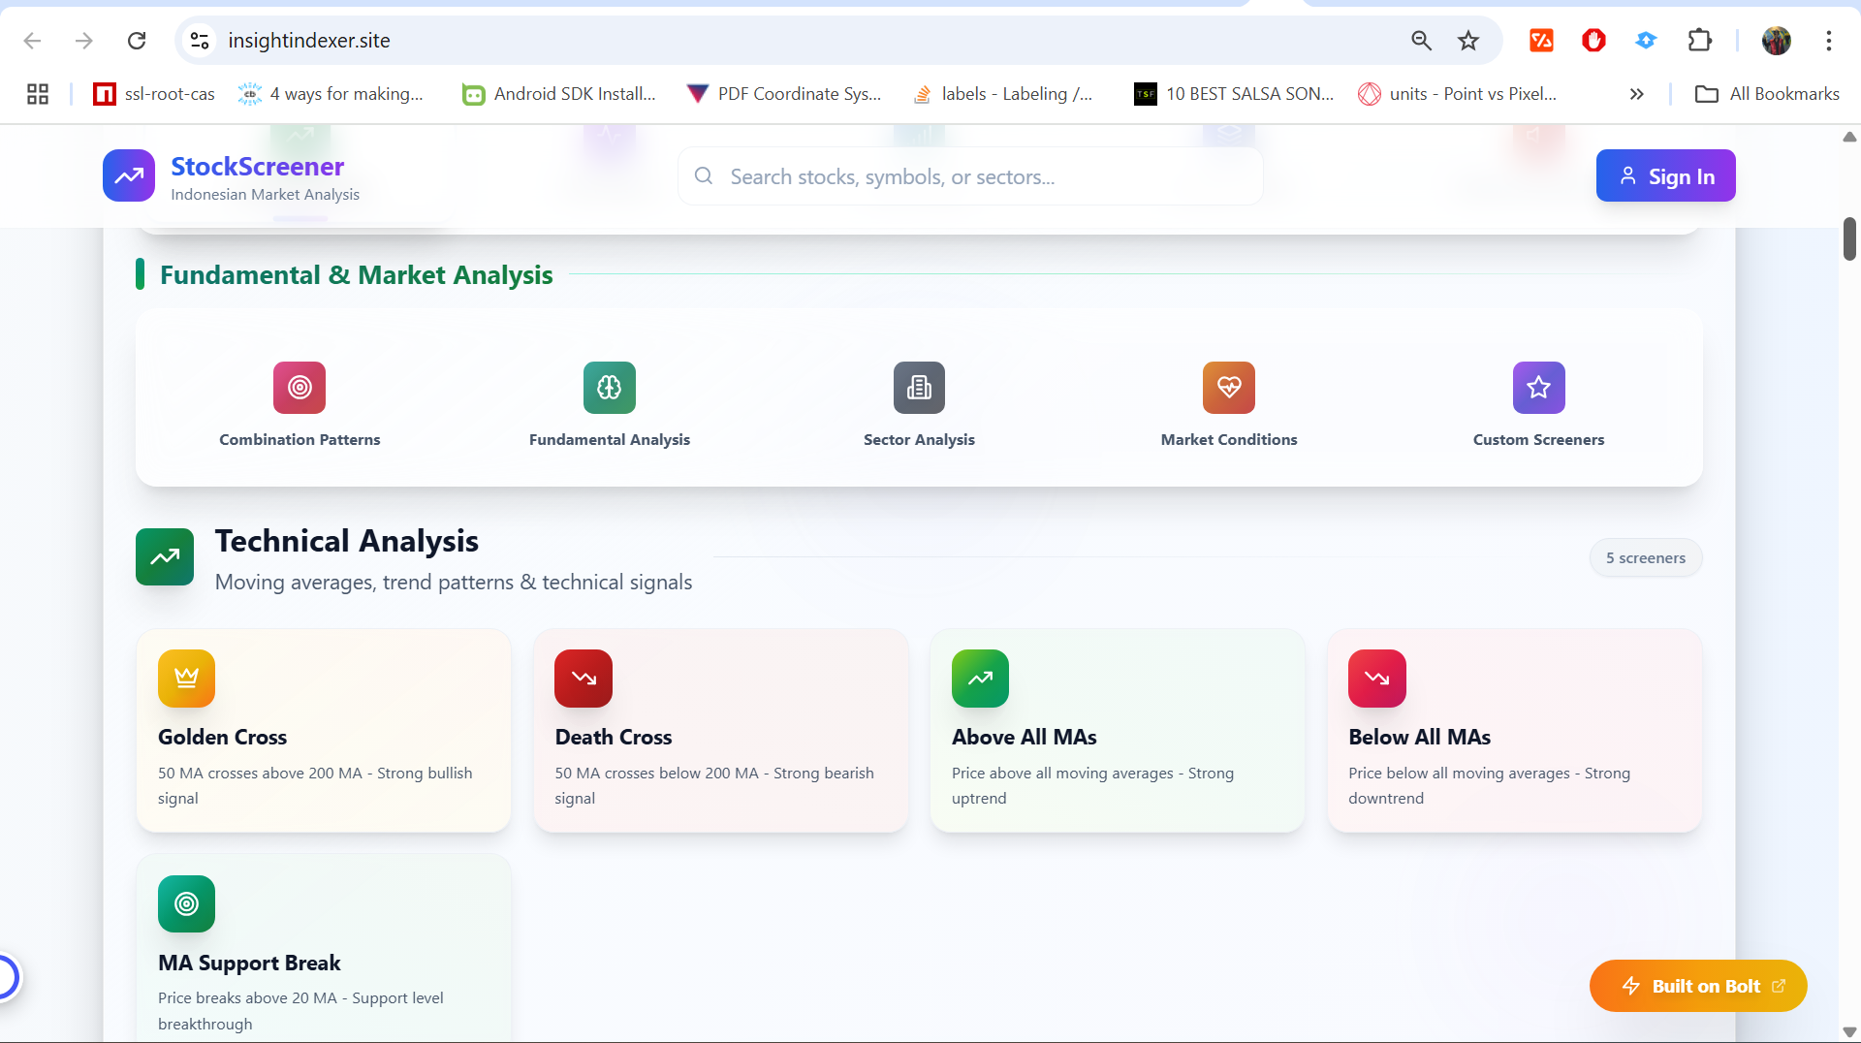Click the scrollbar down arrow
Viewport: 1861px width, 1043px height.
1849,1032
